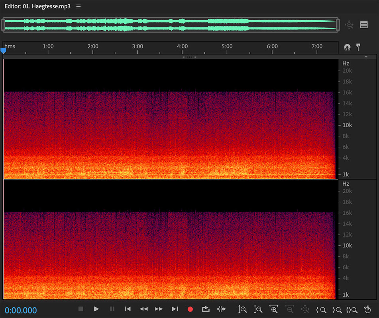Screen dimensions: 379x318
Task: Click zoom in at out point icon
Action: pyautogui.click(x=337, y=310)
